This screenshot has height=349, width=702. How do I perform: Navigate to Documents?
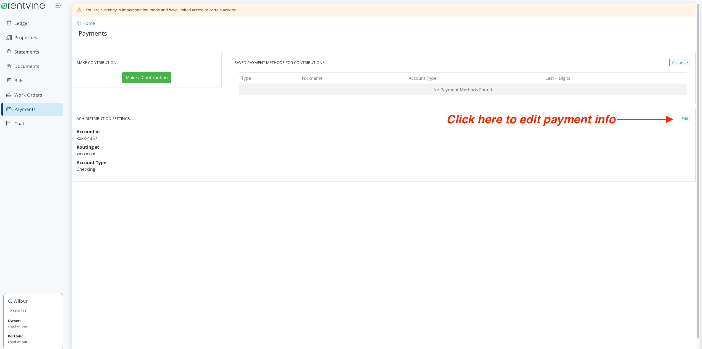(32, 66)
